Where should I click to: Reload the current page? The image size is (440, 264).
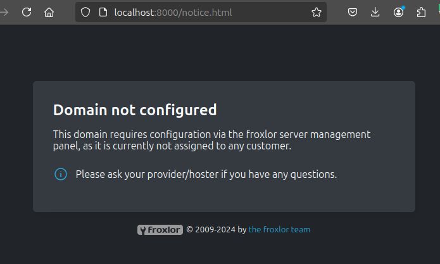pos(27,12)
